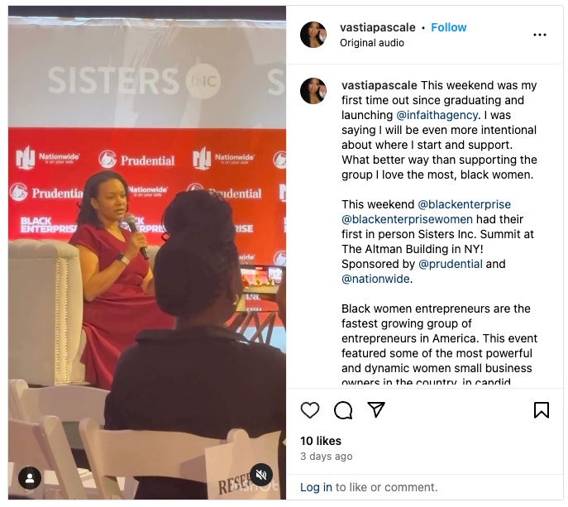This screenshot has width=568, height=507.
Task: Like the post with the heart icon
Action: (310, 410)
